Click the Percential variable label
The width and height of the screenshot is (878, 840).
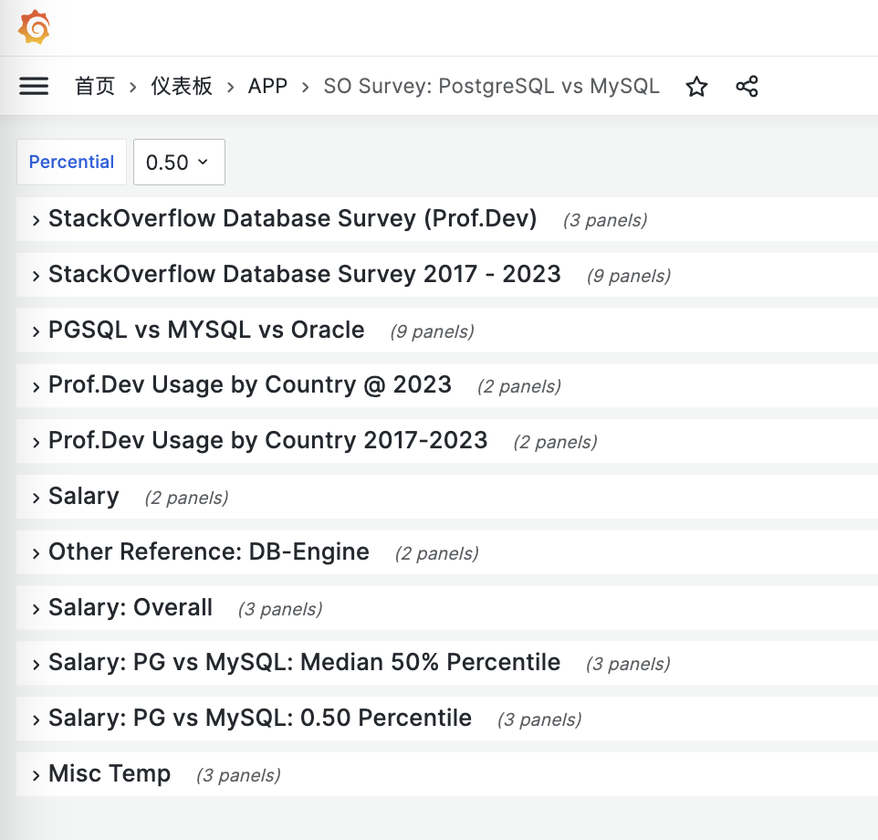click(71, 163)
